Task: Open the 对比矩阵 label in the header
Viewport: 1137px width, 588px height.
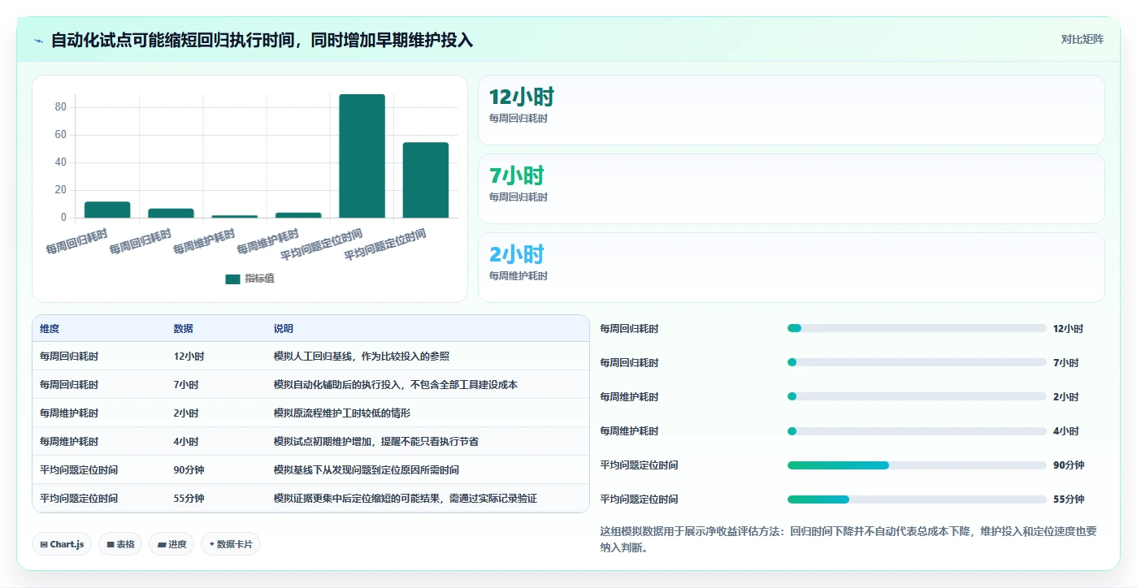Action: pos(1082,39)
